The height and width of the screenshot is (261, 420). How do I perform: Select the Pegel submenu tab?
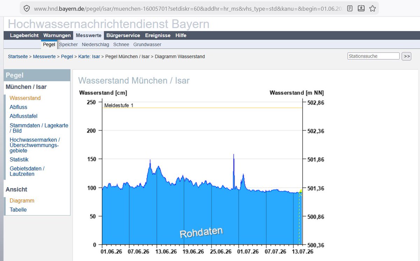(x=49, y=44)
